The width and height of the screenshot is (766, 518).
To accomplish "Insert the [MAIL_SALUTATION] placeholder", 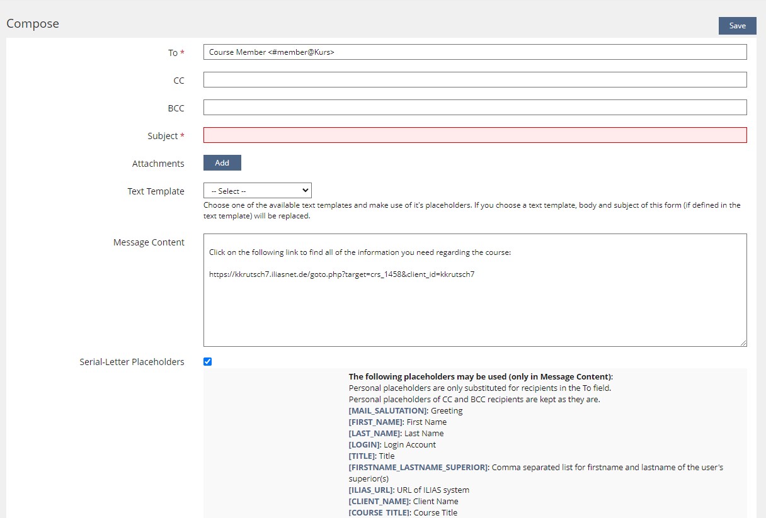I will pyautogui.click(x=388, y=411).
